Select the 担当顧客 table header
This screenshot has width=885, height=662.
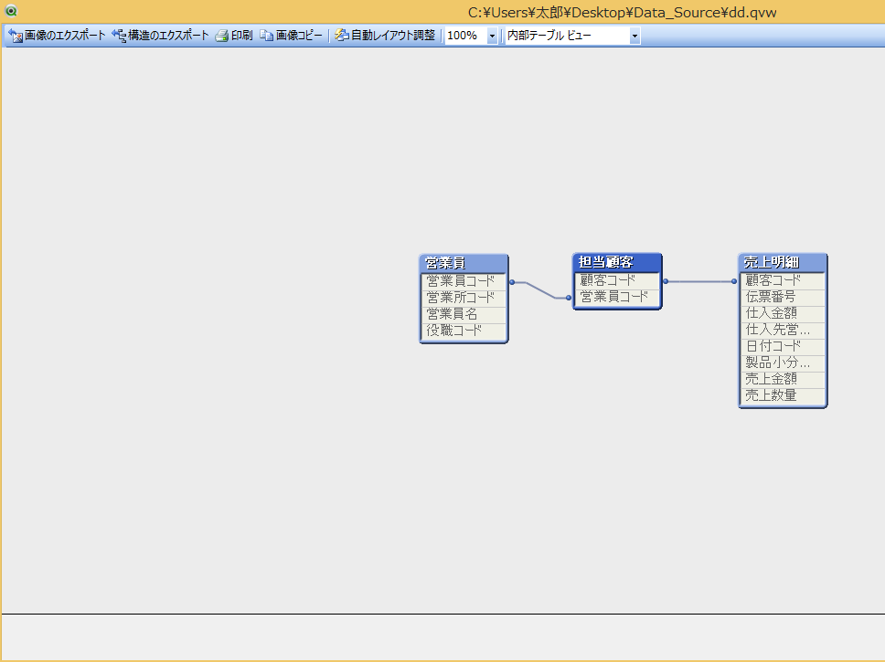(x=617, y=262)
